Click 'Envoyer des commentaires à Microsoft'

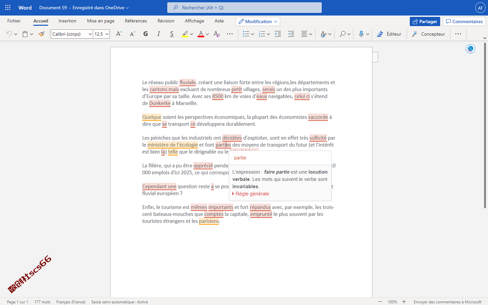tap(448, 302)
